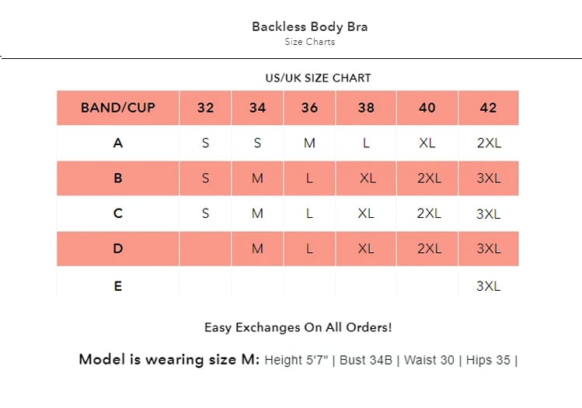Click band size 36 column header

(309, 108)
